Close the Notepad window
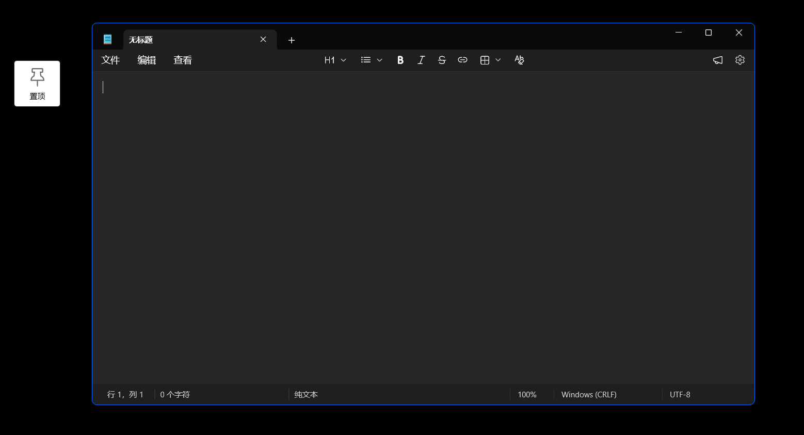804x435 pixels. pyautogui.click(x=739, y=33)
